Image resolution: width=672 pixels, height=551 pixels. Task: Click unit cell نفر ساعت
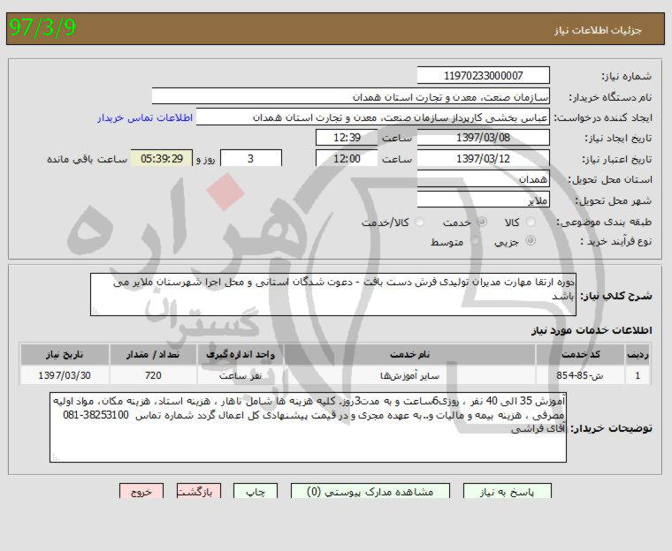241,375
